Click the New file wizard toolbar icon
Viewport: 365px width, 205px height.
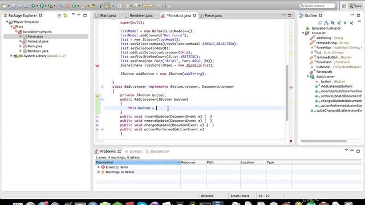(x=5, y=6)
